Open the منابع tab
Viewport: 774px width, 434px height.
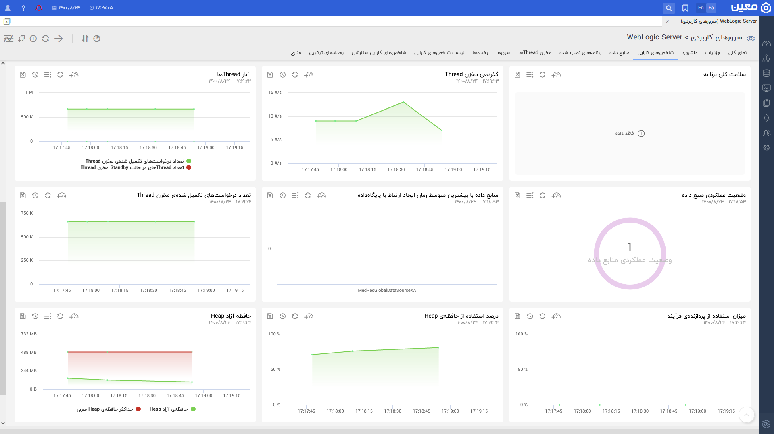pyautogui.click(x=296, y=53)
